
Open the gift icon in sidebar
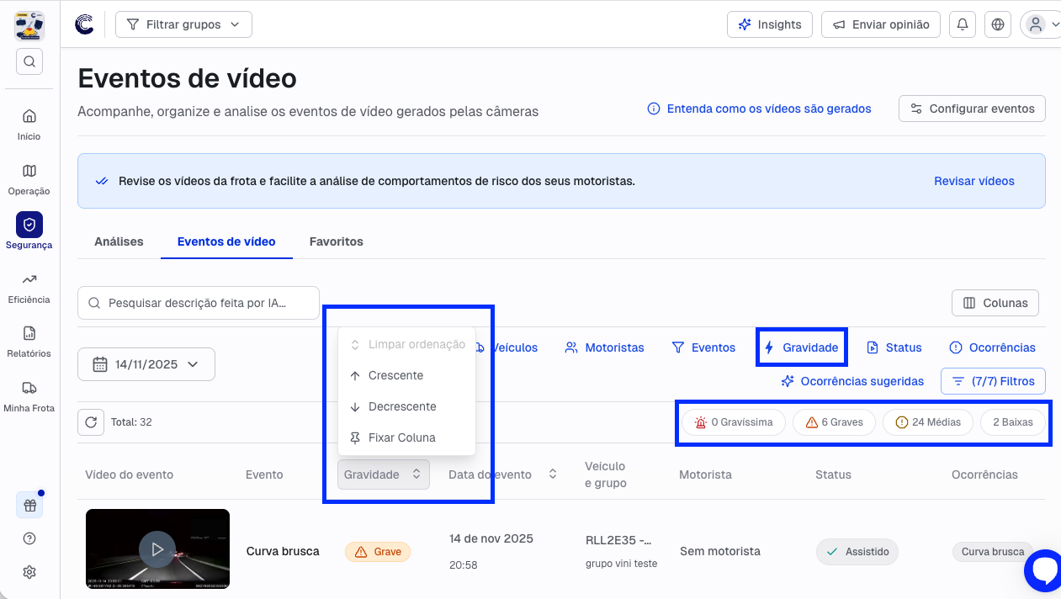pos(29,506)
